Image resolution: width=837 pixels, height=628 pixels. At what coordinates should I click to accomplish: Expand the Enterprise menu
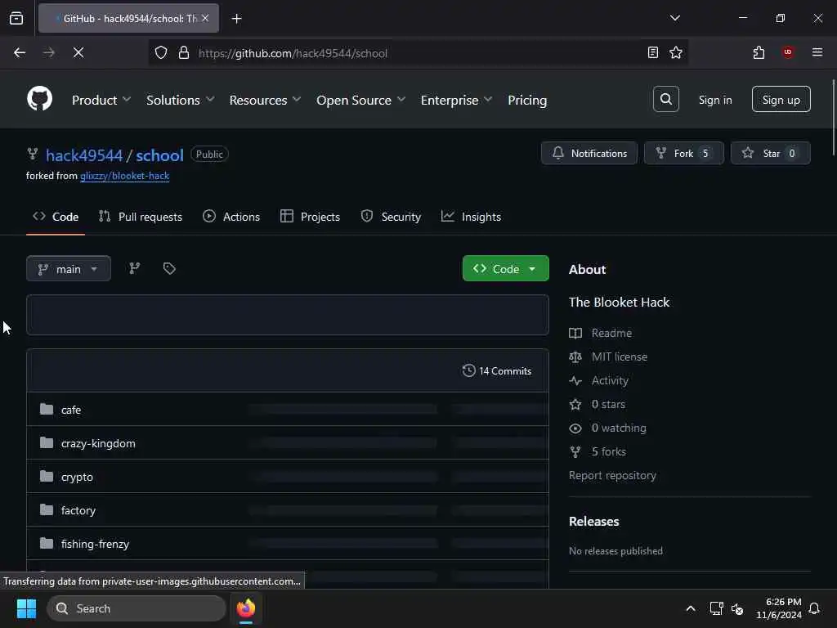pos(456,100)
